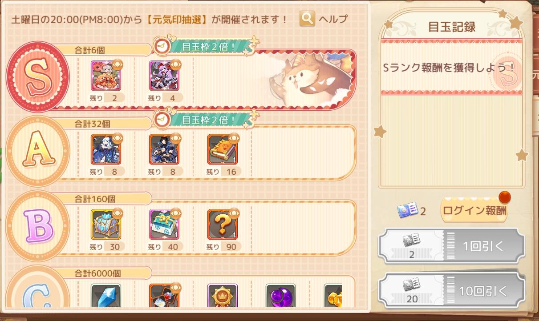Select the S rank orange-dress character reward

105,75
